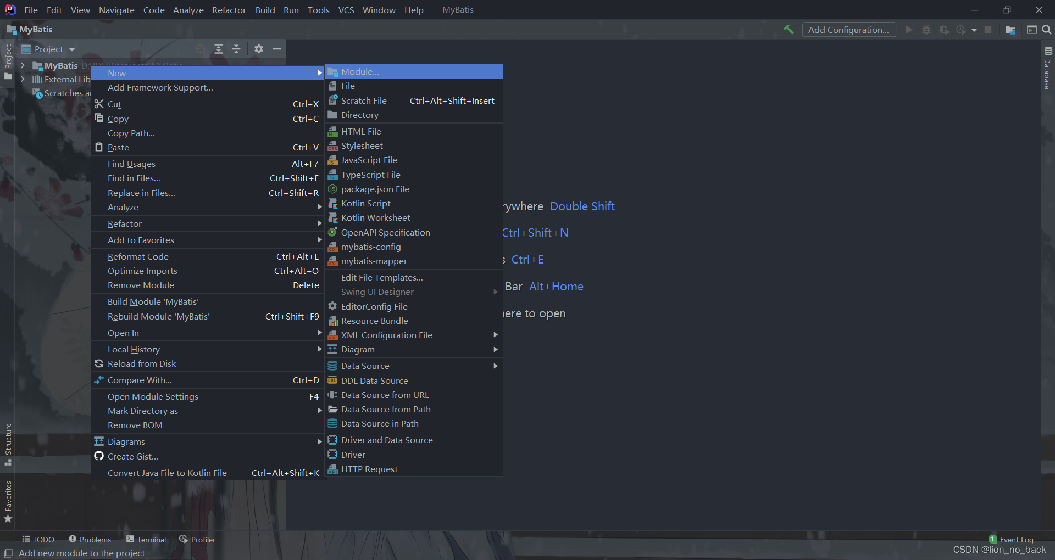Image resolution: width=1055 pixels, height=560 pixels.
Task: Click Convert Java File to Kotlin File
Action: [x=208, y=473]
